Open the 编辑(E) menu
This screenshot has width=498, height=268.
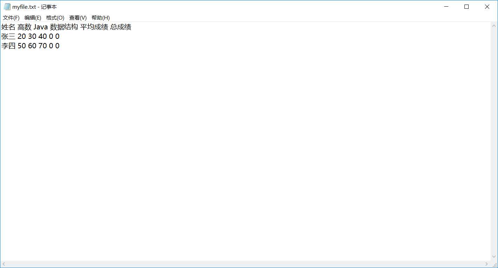pyautogui.click(x=33, y=18)
